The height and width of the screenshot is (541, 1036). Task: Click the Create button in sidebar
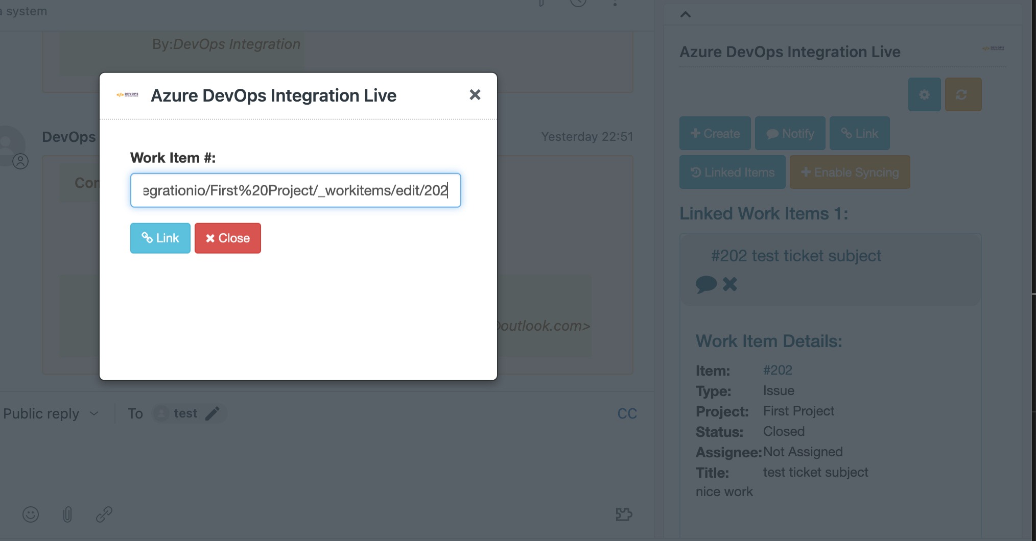(x=715, y=133)
